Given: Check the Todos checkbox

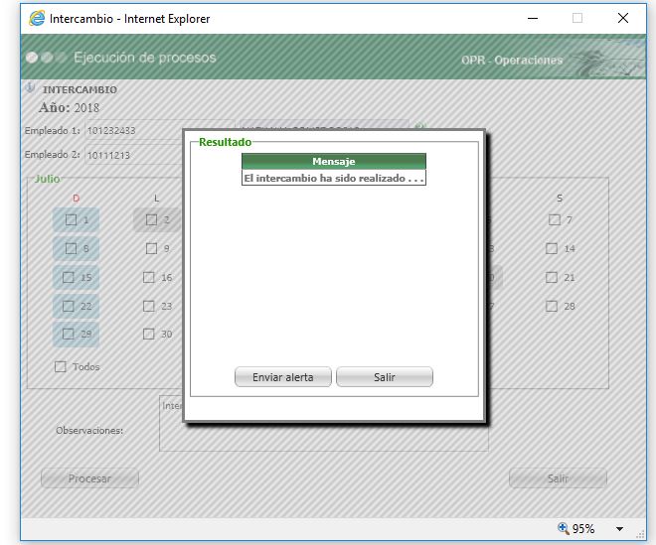Looking at the screenshot, I should [x=61, y=366].
